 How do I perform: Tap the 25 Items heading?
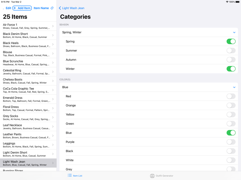click(x=15, y=17)
